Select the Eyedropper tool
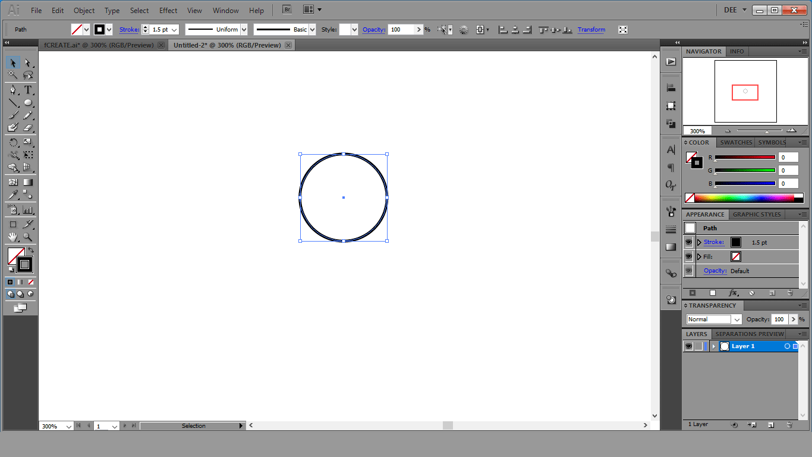Screen dimensions: 812x457 coord(13,195)
